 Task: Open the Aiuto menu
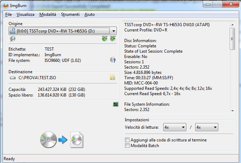[89, 14]
